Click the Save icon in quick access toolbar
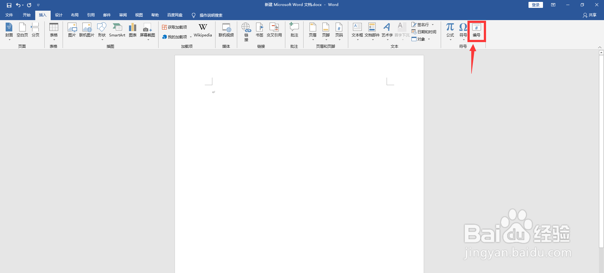The height and width of the screenshot is (273, 604). [x=9, y=5]
